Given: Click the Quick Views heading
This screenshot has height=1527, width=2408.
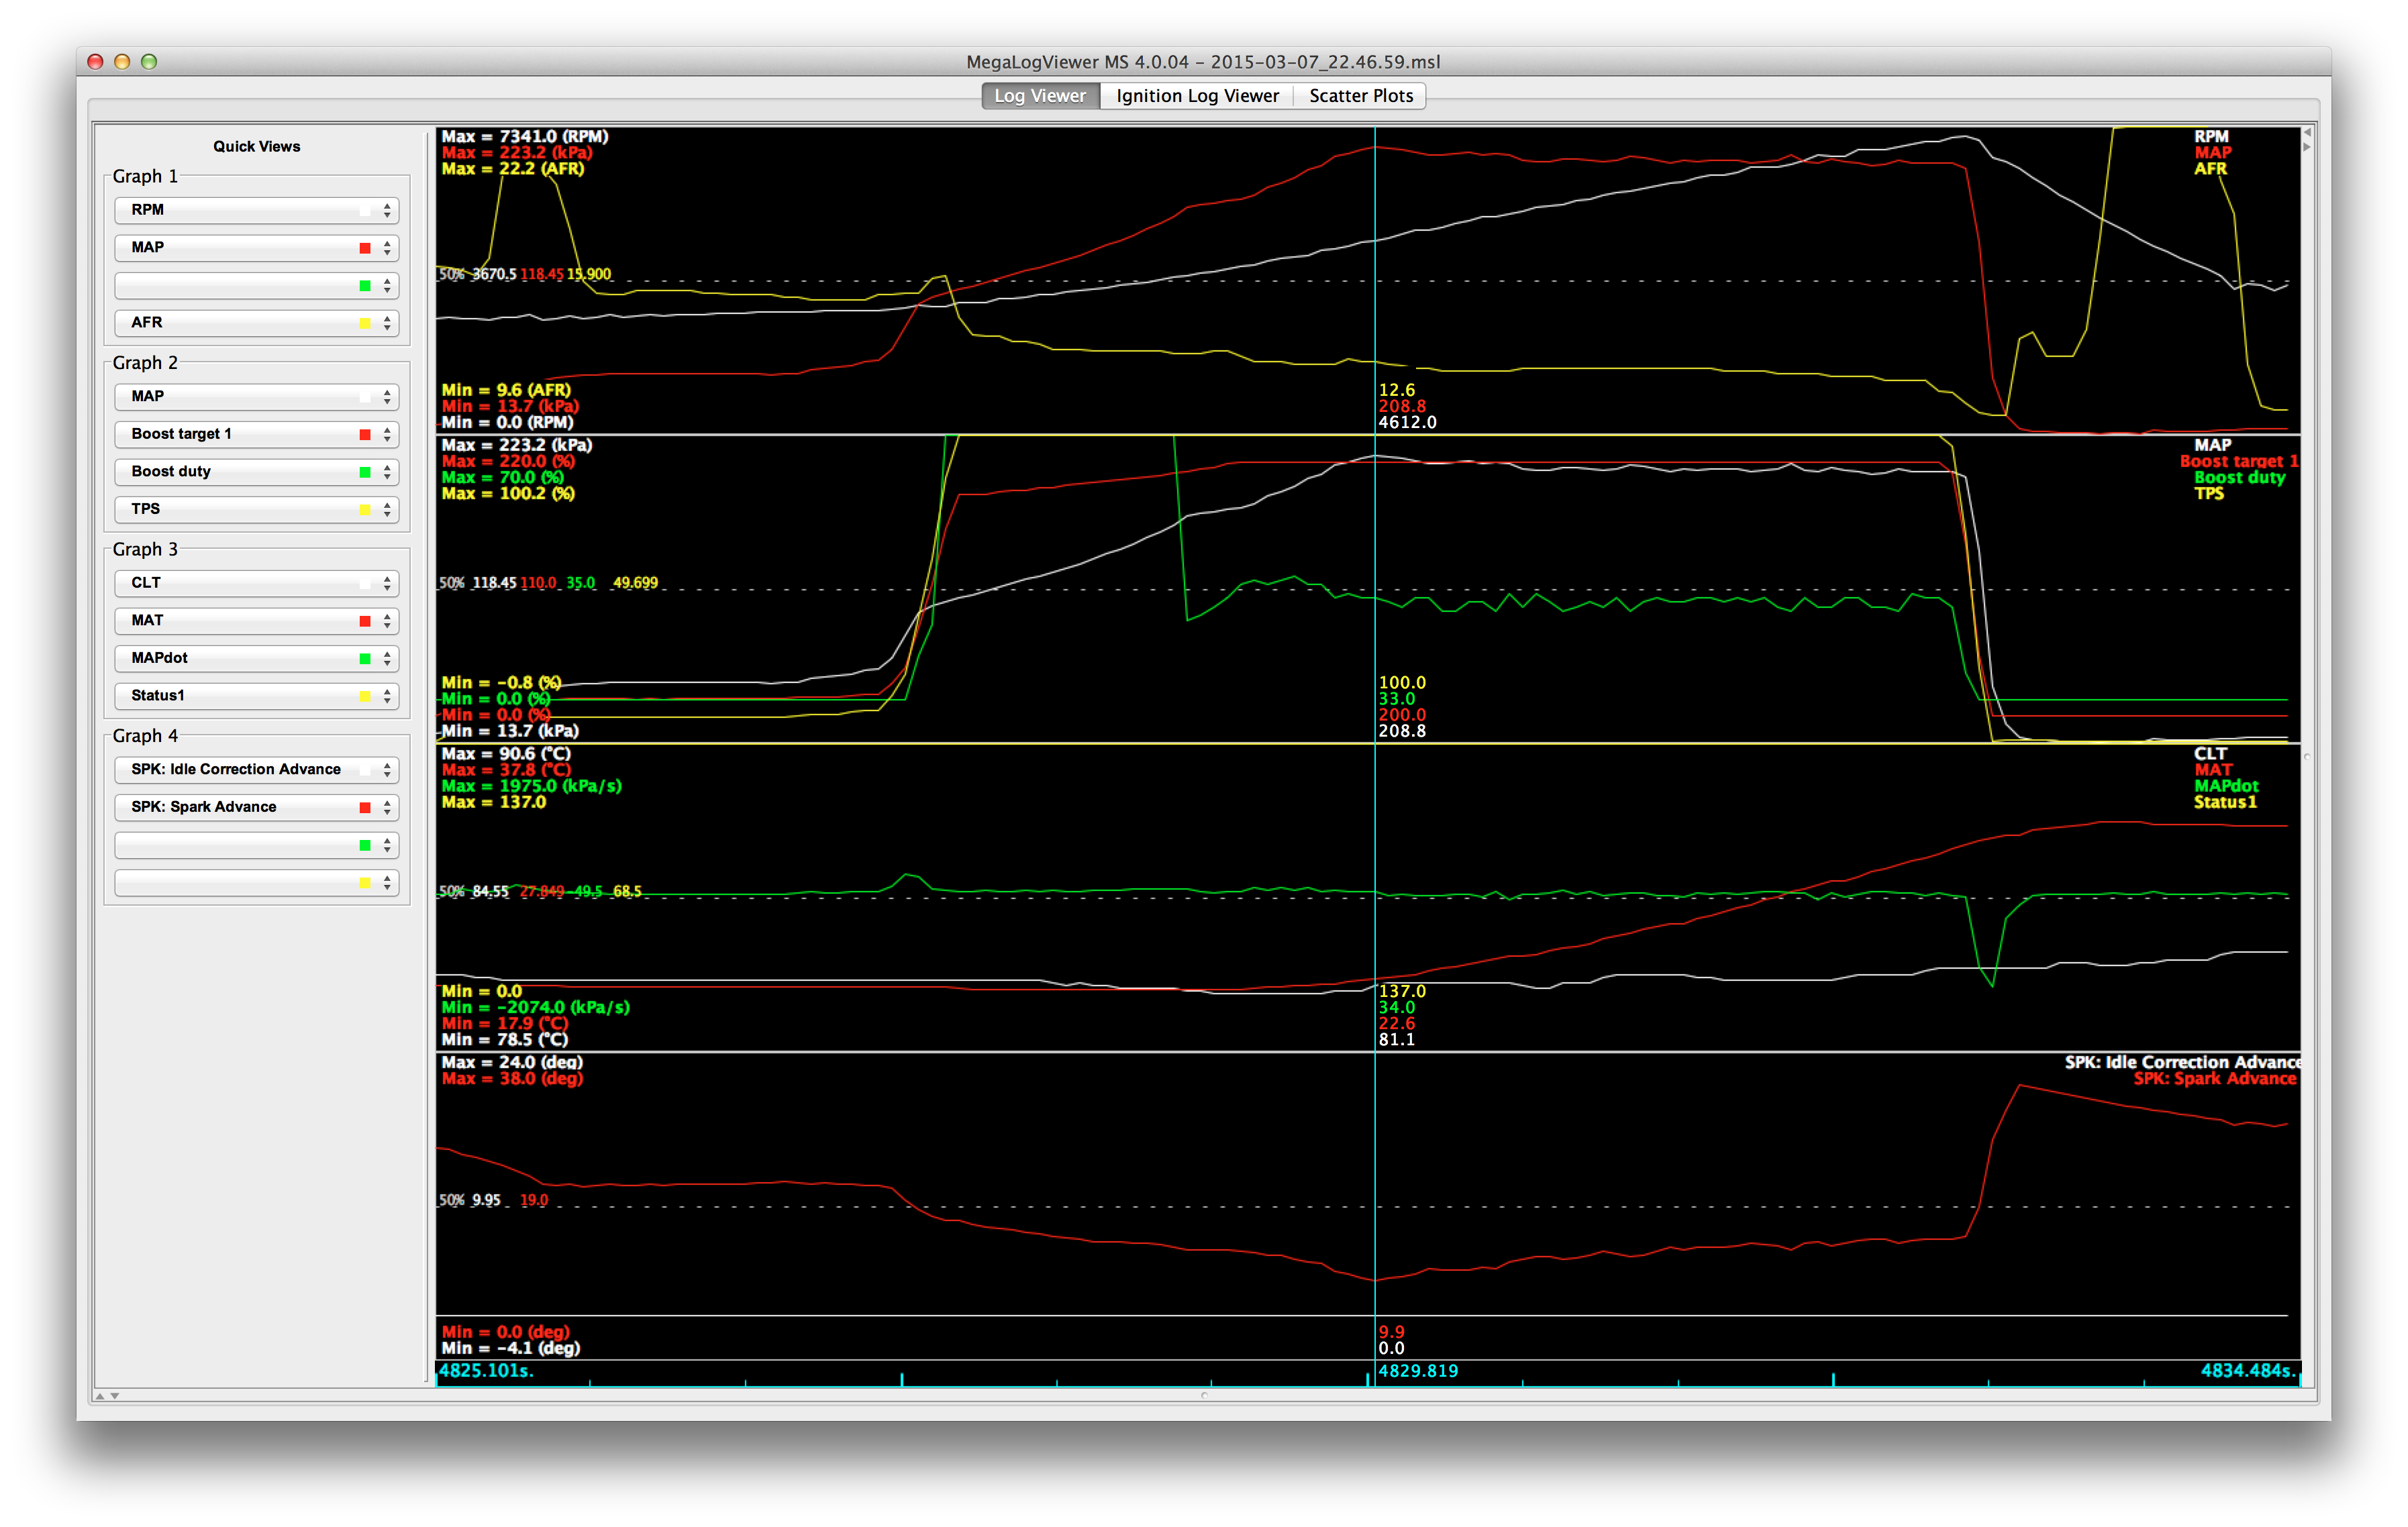Looking at the screenshot, I should point(256,146).
